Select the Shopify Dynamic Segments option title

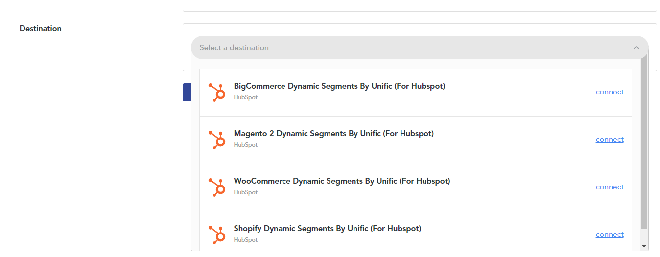click(x=328, y=229)
